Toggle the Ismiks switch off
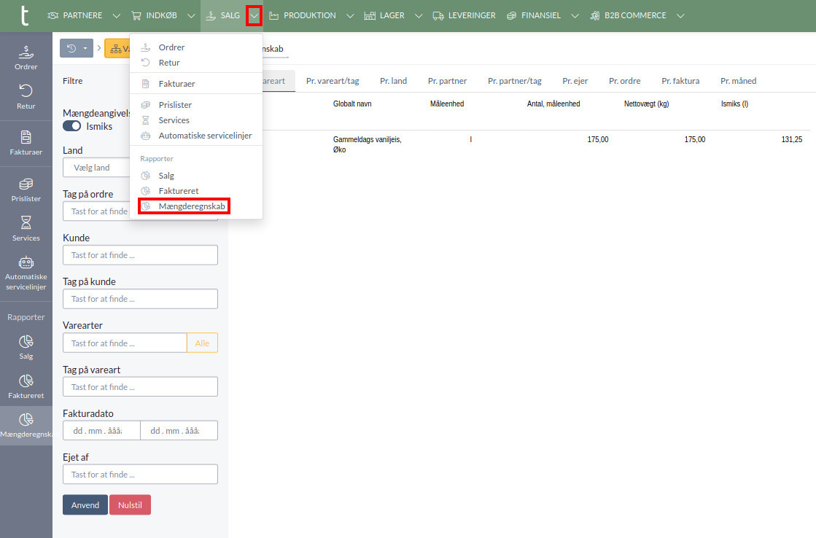 pos(72,126)
